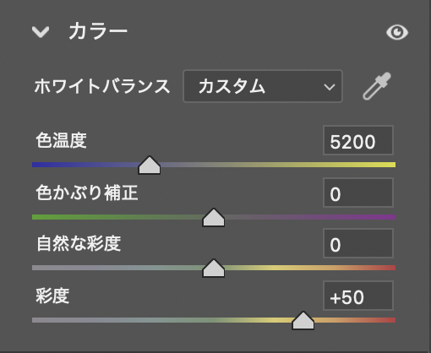
Task: Click the yellow end of 色温度 track
Action: click(x=389, y=165)
